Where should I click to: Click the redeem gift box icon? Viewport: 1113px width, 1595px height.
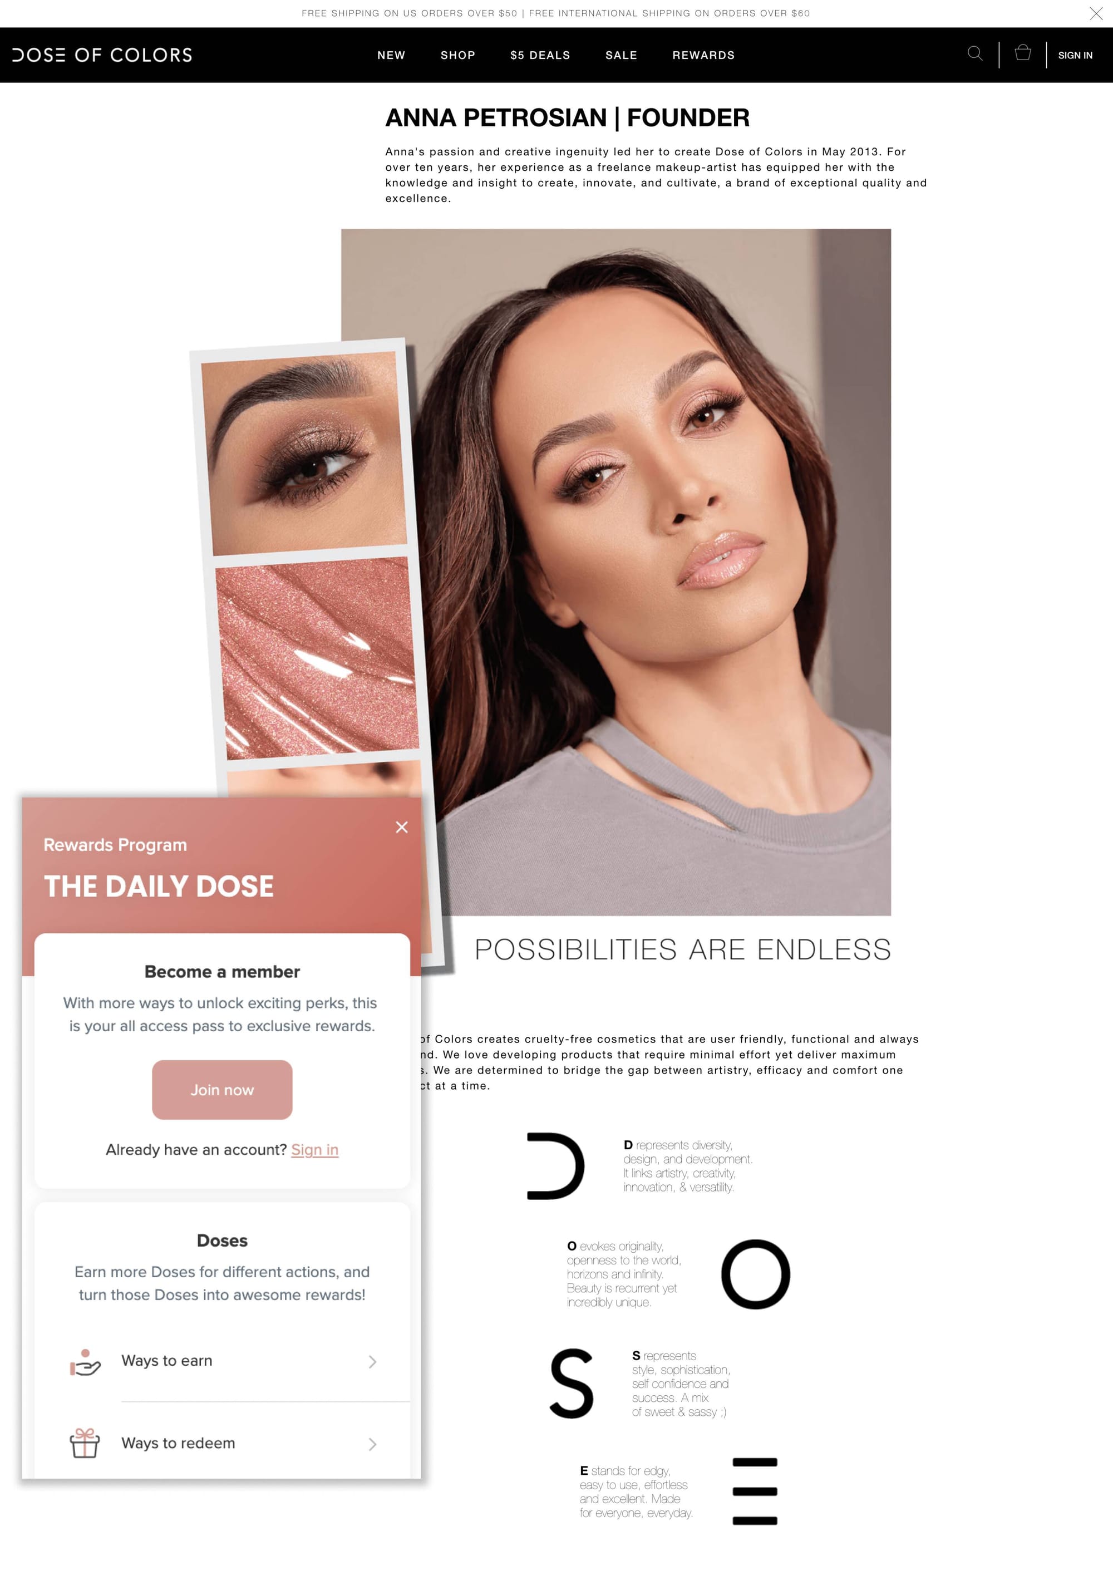pyautogui.click(x=82, y=1444)
